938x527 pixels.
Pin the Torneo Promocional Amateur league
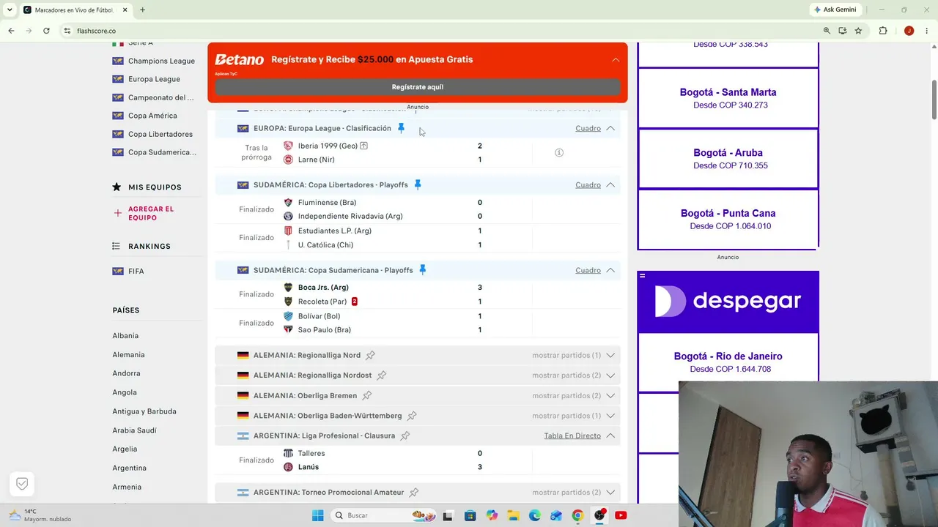[413, 493]
